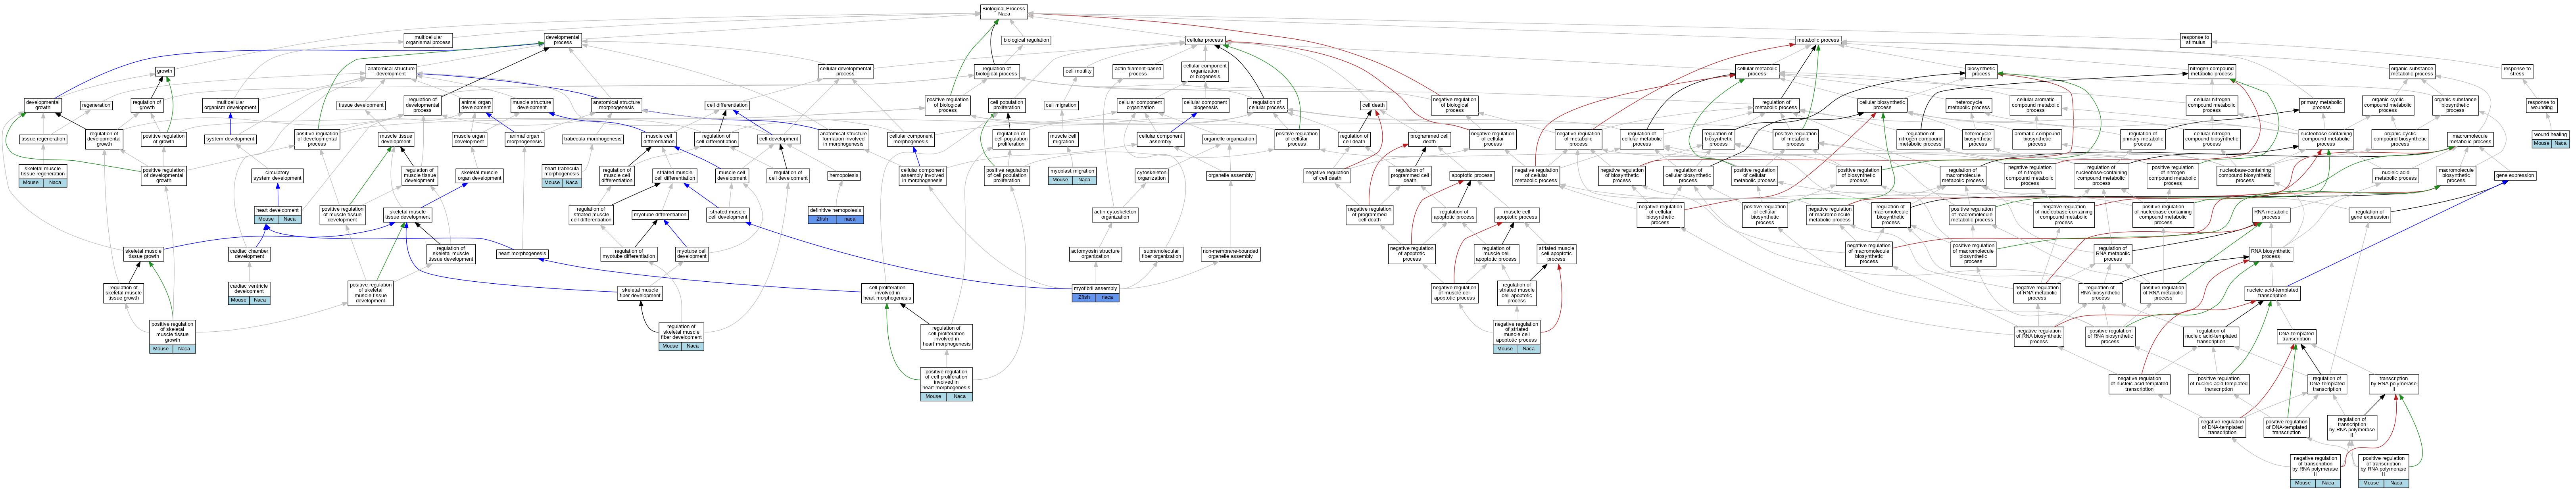Click the node labeled only 'growth'
This screenshot has height=492, width=2576.
165,71
